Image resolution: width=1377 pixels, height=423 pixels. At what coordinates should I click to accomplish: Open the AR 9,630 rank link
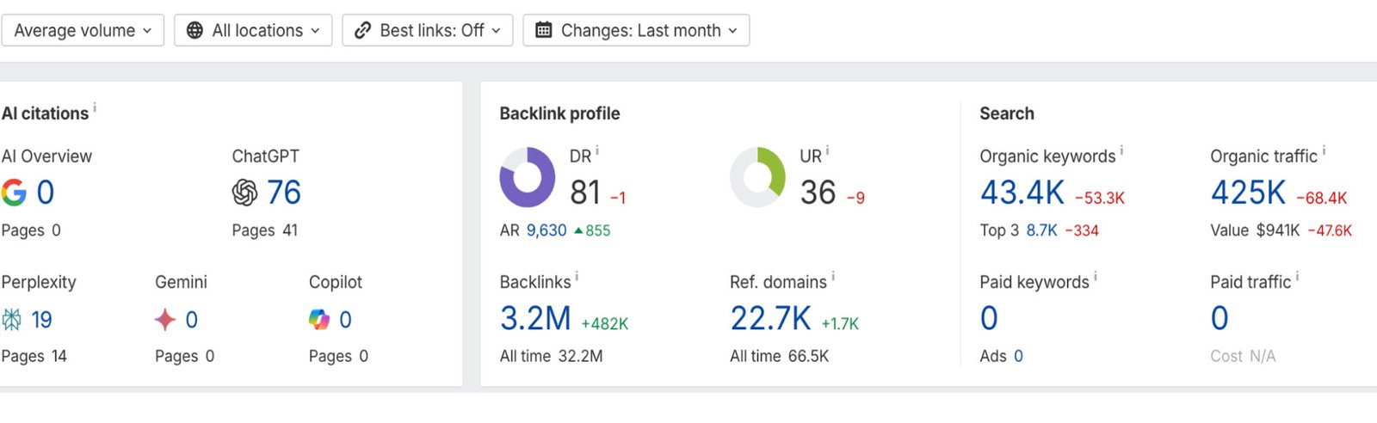546,230
